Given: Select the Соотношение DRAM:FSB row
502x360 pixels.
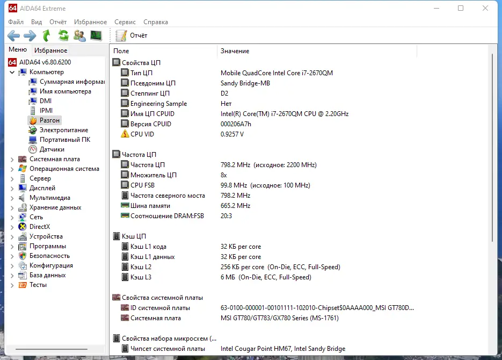Looking at the screenshot, I should (x=176, y=216).
